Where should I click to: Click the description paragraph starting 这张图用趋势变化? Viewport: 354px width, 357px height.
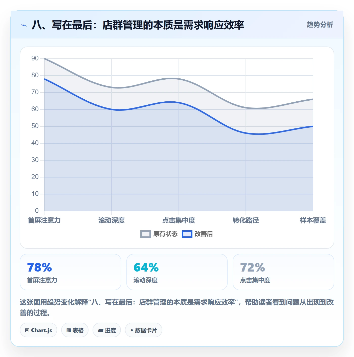177,307
